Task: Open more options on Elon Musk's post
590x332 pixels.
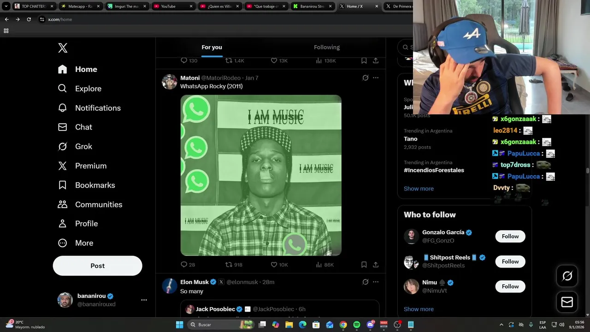Action: coord(376,282)
